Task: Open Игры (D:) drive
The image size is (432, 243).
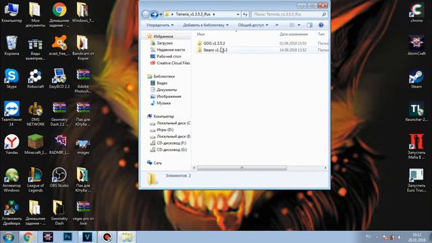Action: [x=165, y=130]
